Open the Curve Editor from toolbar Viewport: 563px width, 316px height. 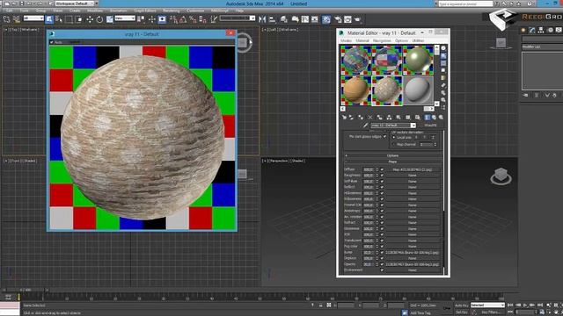(305, 19)
